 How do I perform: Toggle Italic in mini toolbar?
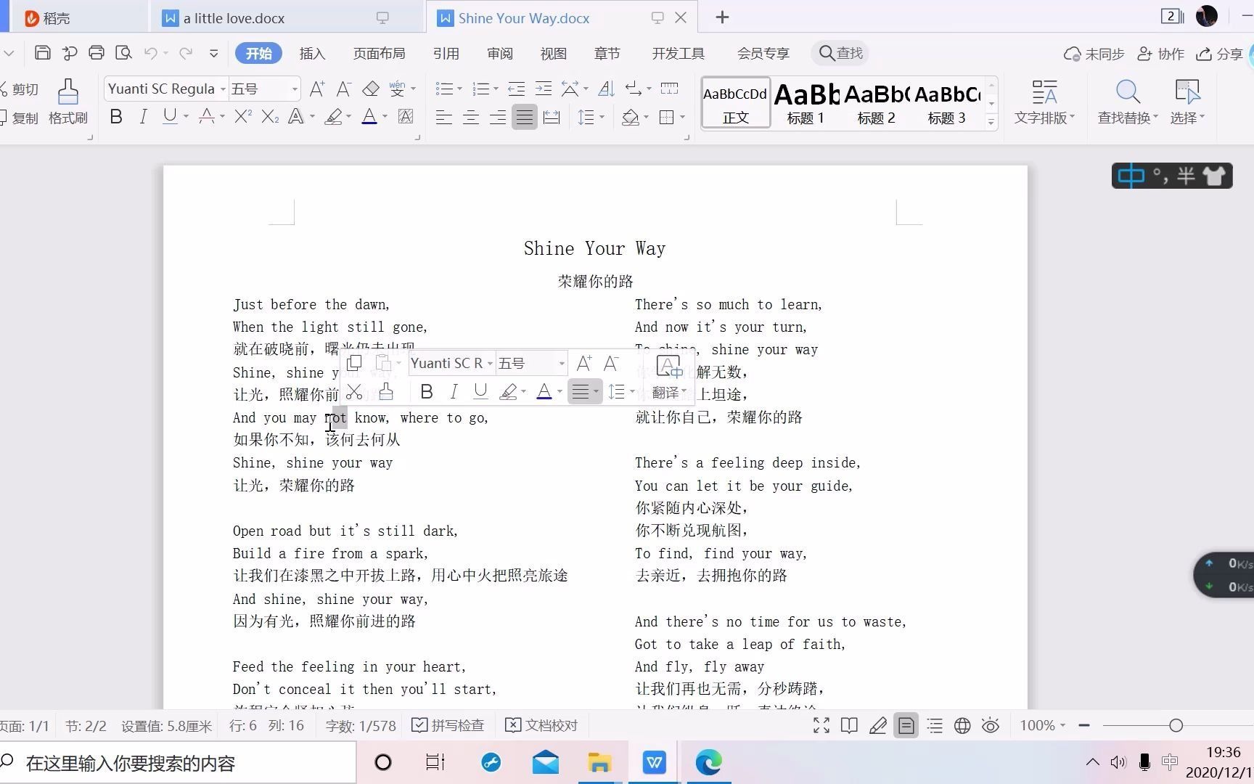click(x=454, y=392)
